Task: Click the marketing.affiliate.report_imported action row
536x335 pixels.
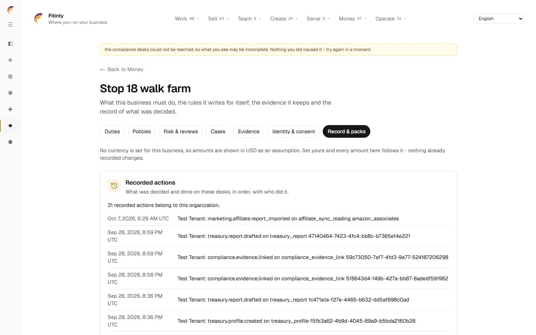Action: tap(278, 218)
